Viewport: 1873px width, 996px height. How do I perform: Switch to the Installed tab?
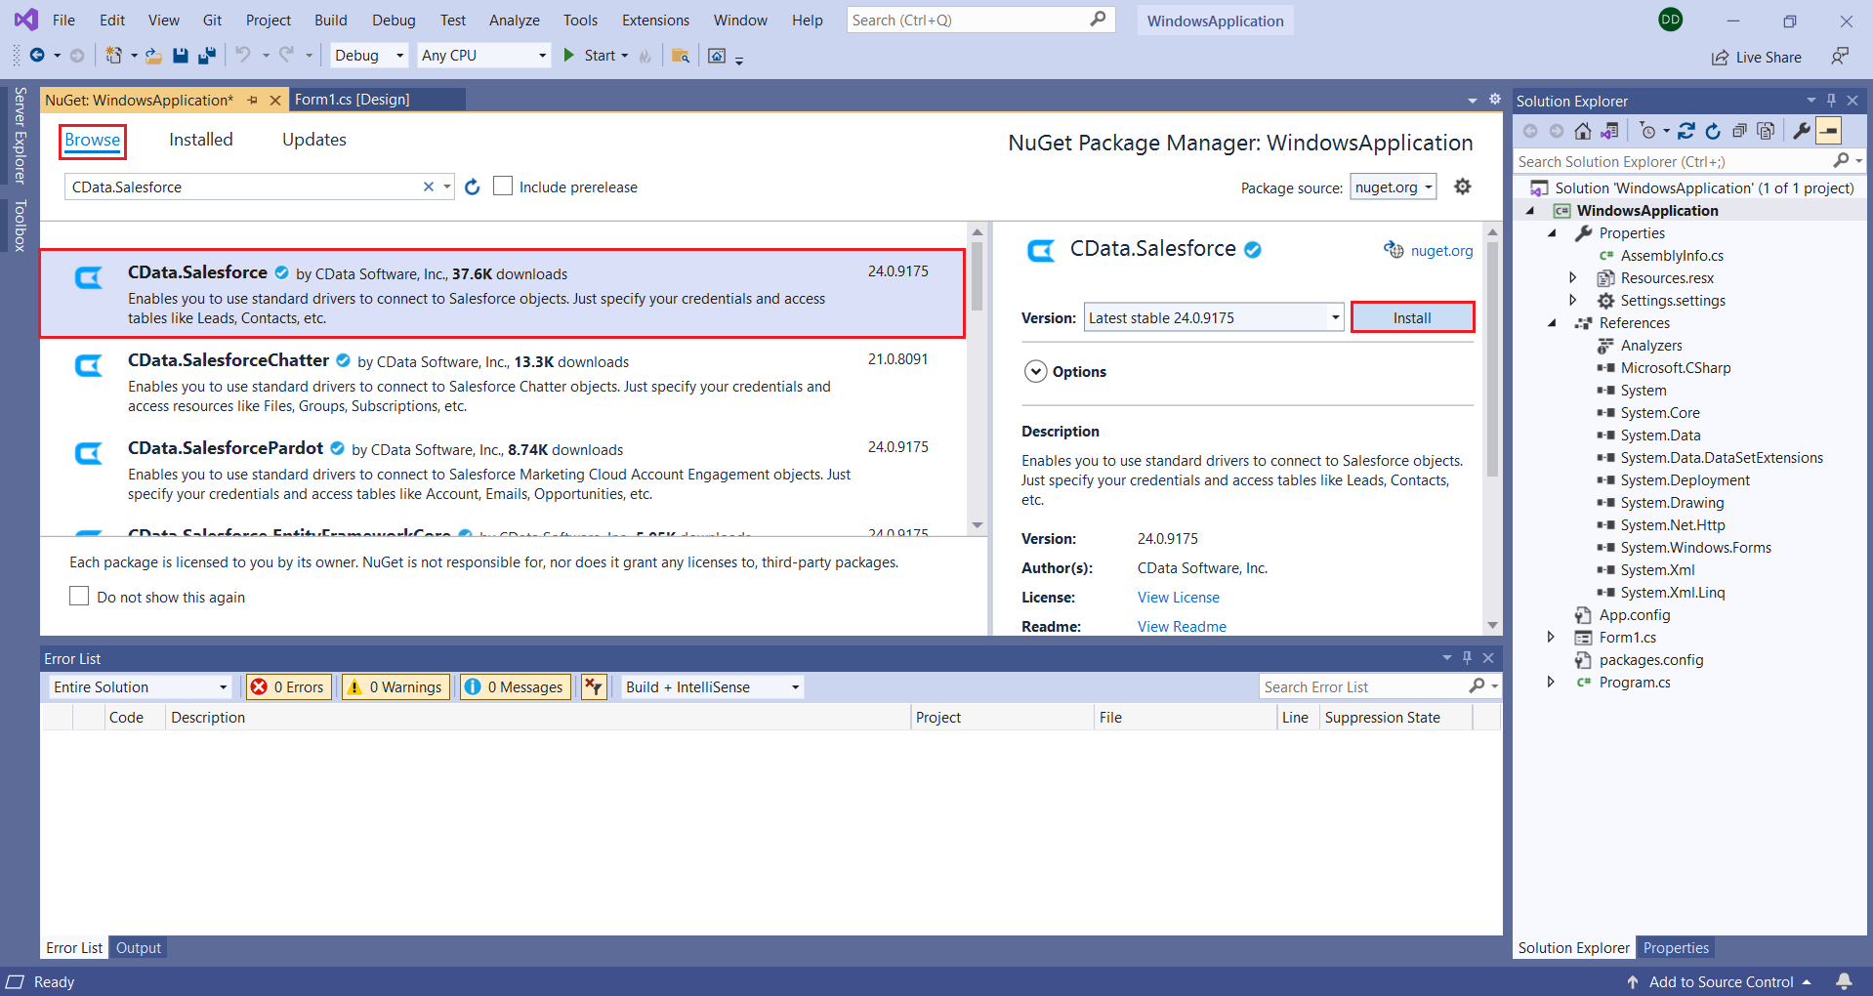(x=201, y=140)
